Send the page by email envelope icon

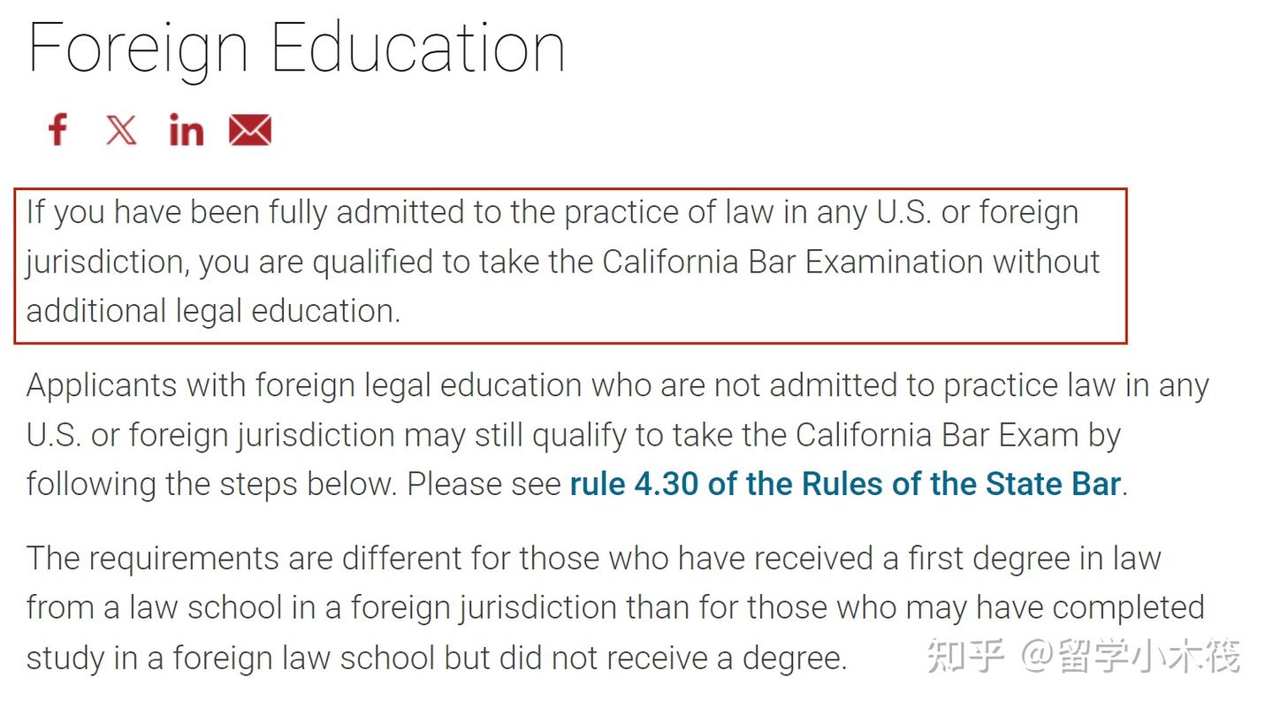(250, 130)
